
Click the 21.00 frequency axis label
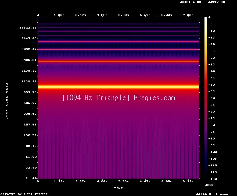click(x=31, y=178)
